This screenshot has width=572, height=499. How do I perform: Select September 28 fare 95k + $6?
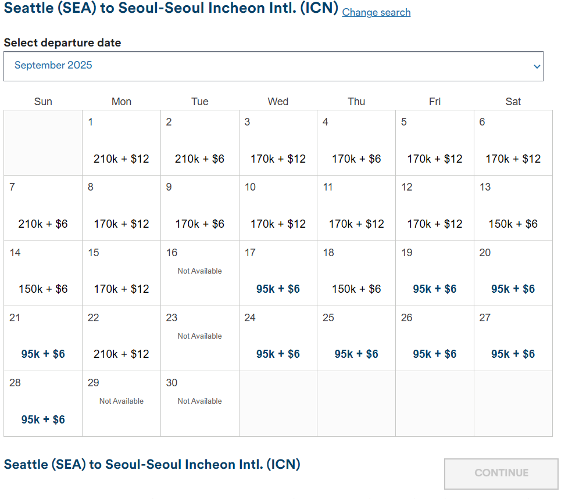click(43, 419)
